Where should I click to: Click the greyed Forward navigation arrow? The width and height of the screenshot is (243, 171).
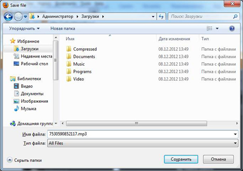click(x=18, y=17)
